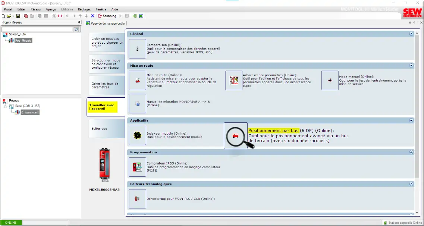The width and height of the screenshot is (424, 226).
Task: Select Sériel (COM 3 USB) tree item
Action: point(28,106)
